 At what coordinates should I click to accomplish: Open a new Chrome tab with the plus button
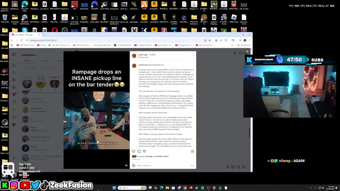(44, 35)
